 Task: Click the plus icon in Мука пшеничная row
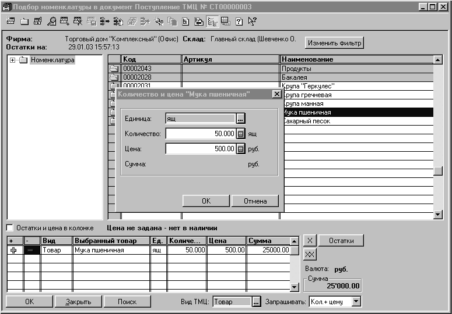pos(13,250)
